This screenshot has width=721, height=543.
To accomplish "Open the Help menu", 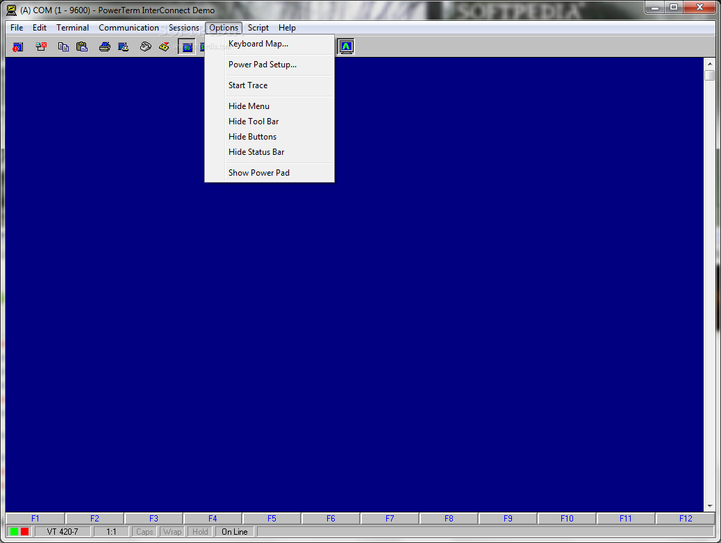I will coord(287,28).
